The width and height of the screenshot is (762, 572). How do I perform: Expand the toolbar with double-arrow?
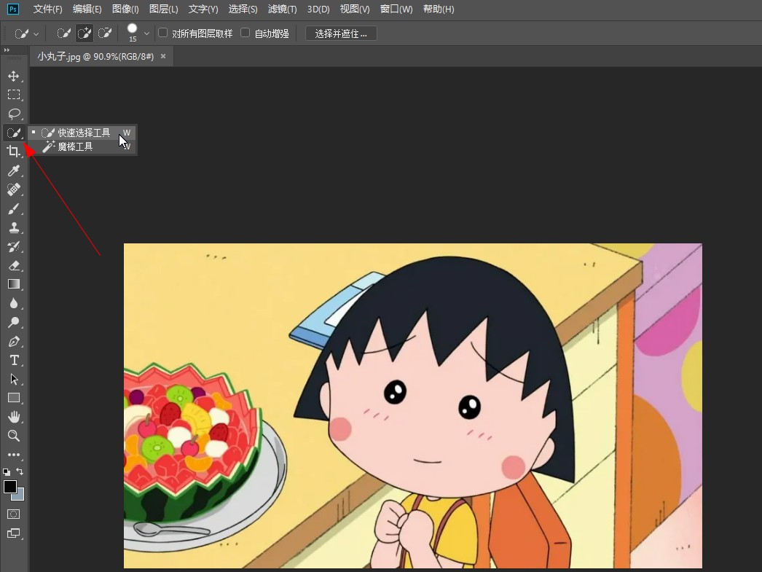click(x=7, y=50)
